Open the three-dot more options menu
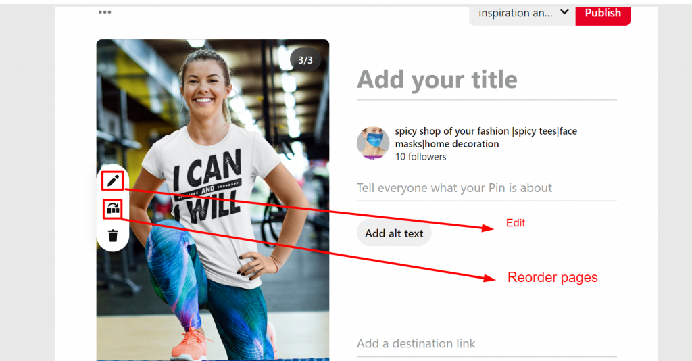 tap(105, 12)
